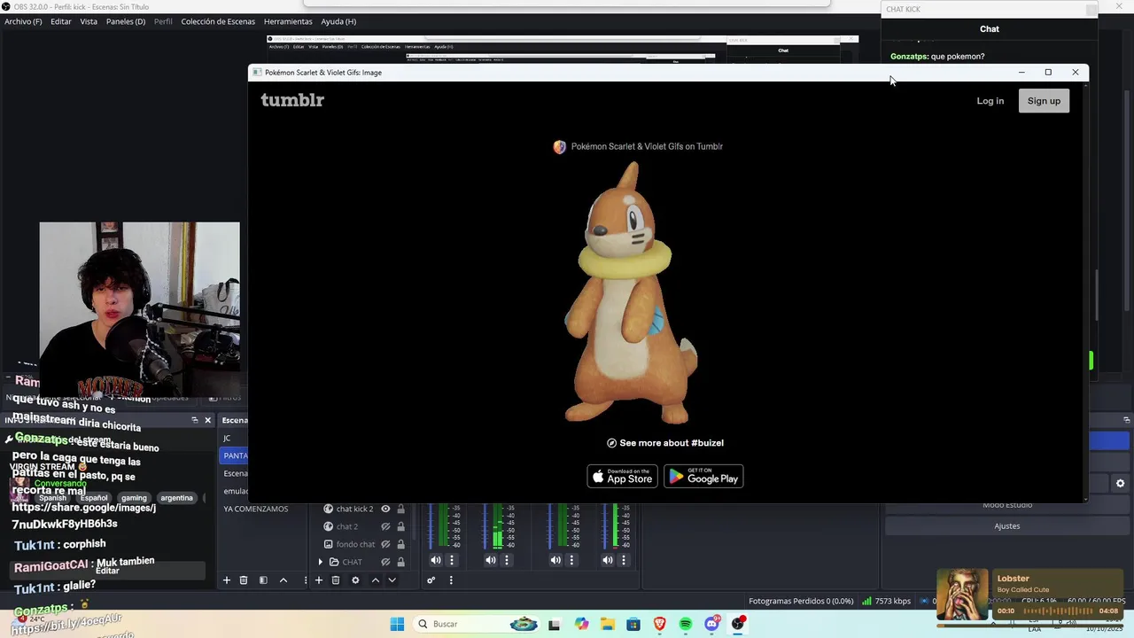Click the Lobster album art thumbnail
The image size is (1134, 638).
(962, 595)
